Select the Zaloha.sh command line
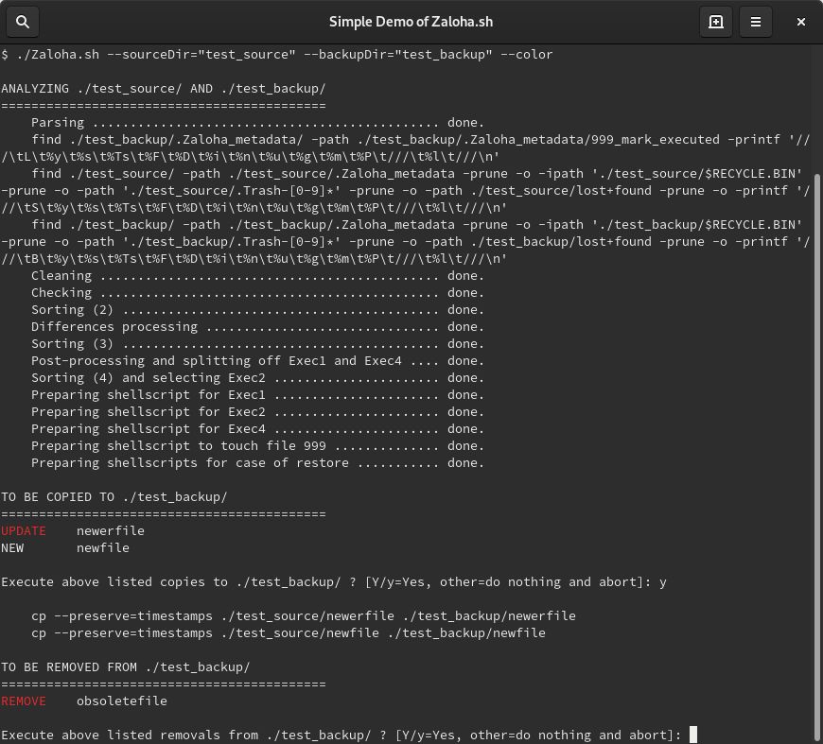The image size is (823, 744). tap(274, 54)
